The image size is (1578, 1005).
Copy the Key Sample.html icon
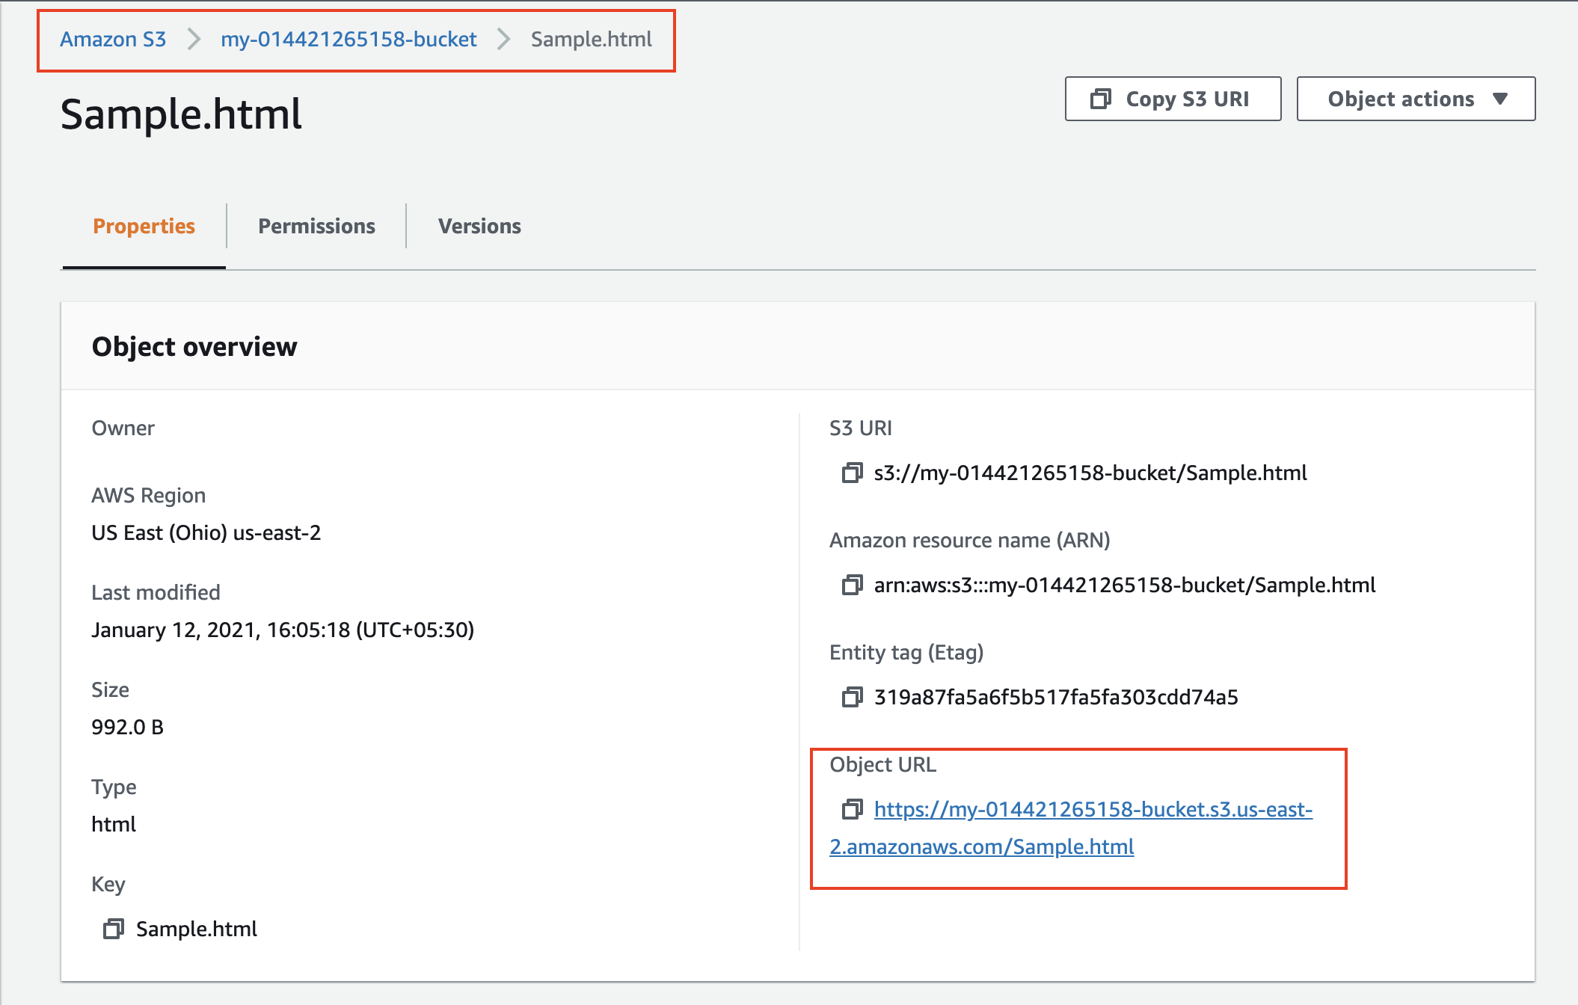tap(114, 929)
